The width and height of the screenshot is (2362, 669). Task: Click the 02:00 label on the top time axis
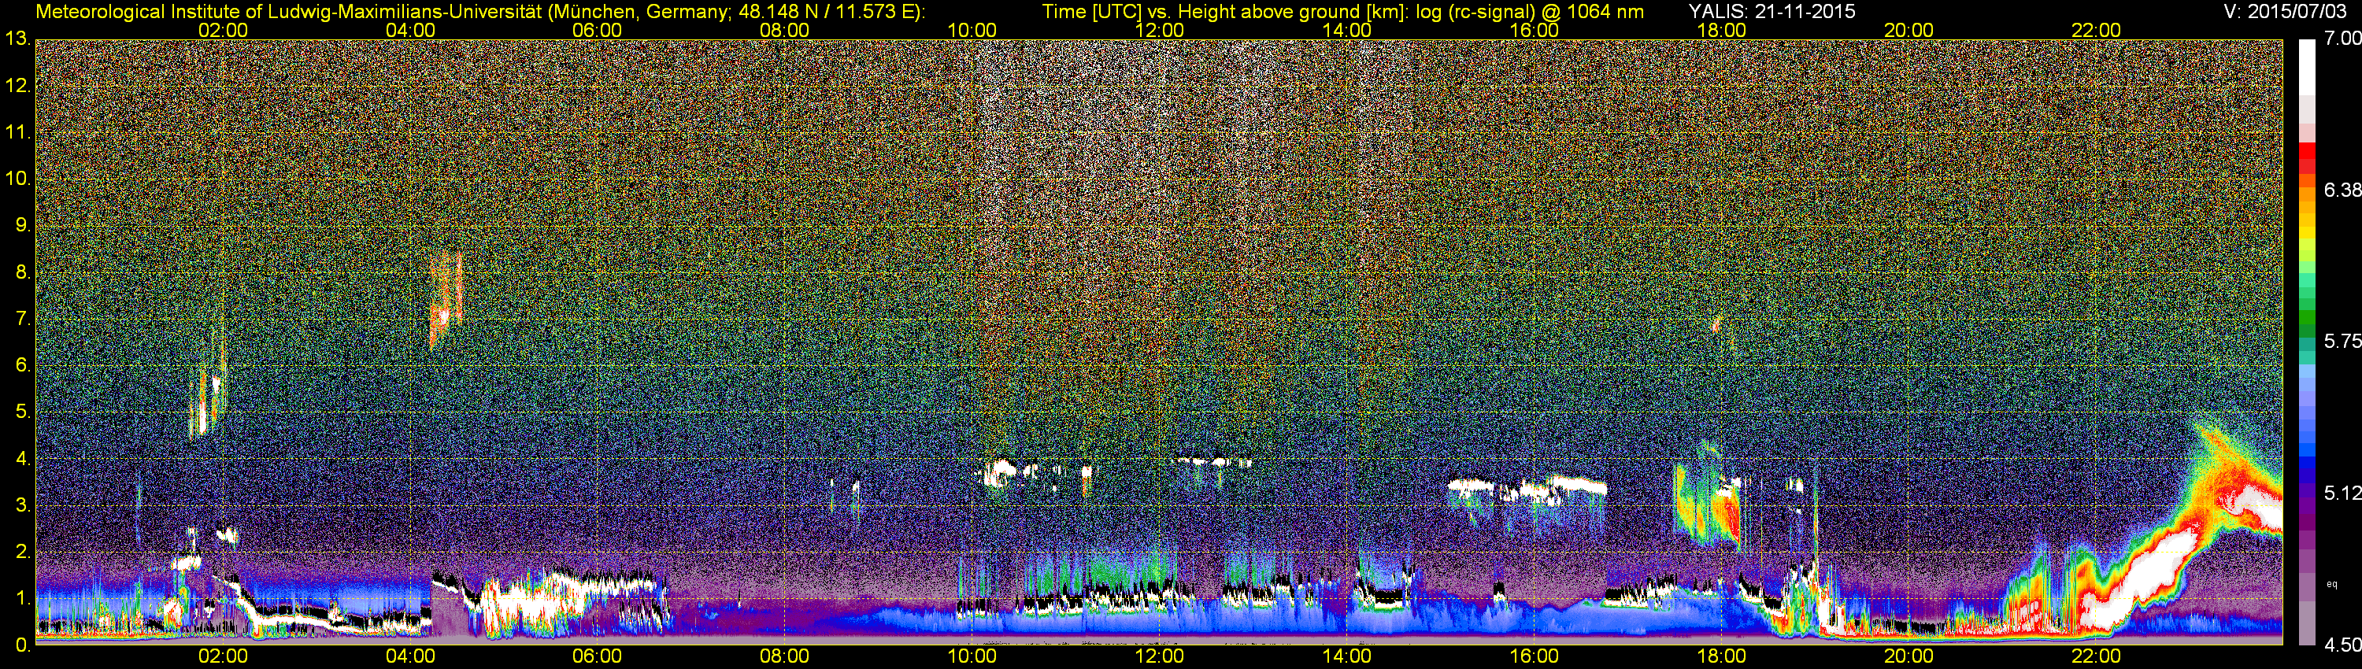223,30
